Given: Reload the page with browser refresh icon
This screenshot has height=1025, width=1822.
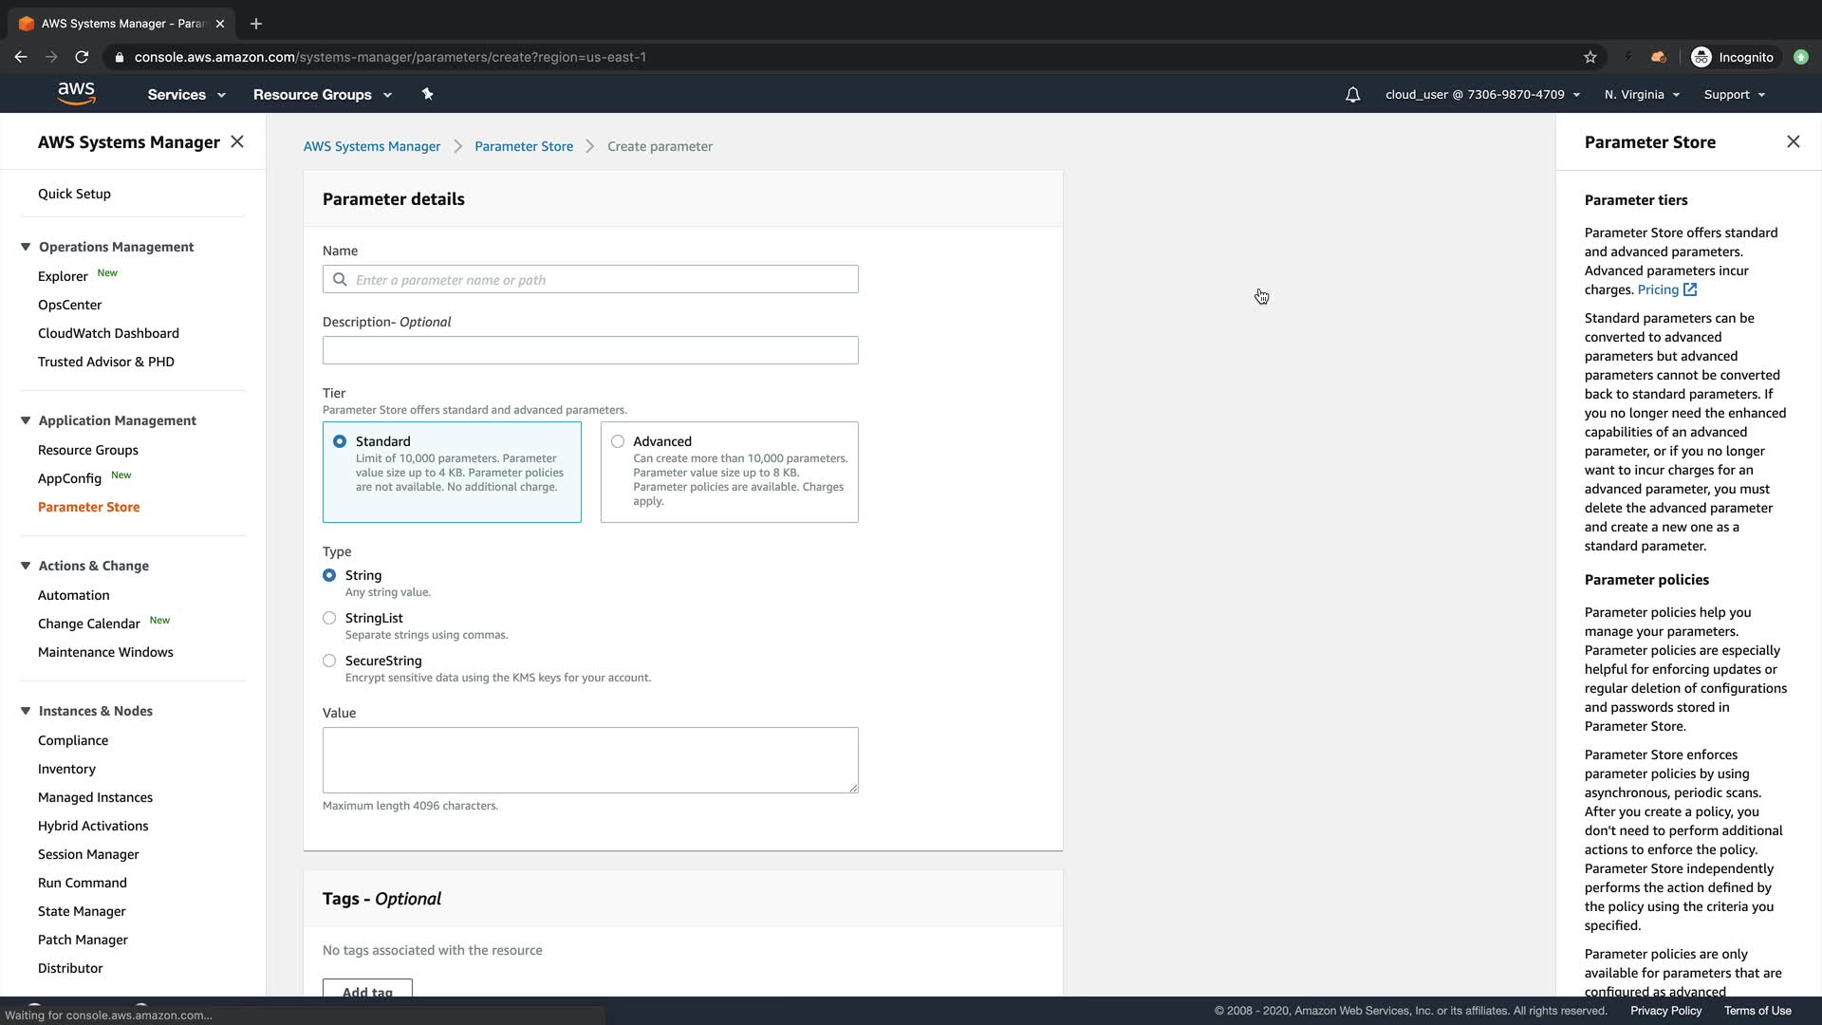Looking at the screenshot, I should click(x=82, y=57).
